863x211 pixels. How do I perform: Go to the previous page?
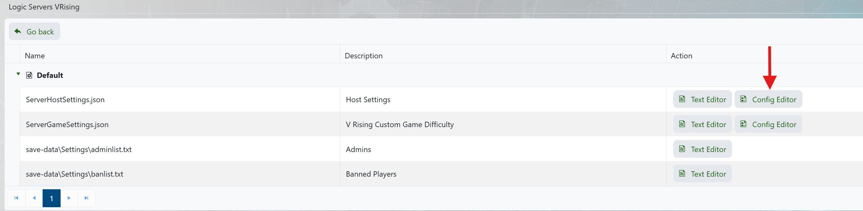[34, 198]
